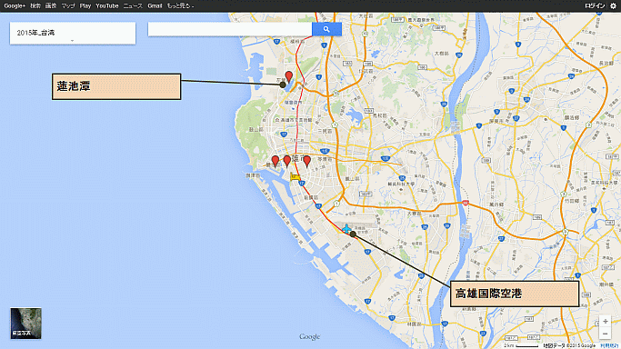Image resolution: width=621 pixels, height=349 pixels.
Task: Click the rightmost red pin in downtown cluster
Action: [x=307, y=161]
